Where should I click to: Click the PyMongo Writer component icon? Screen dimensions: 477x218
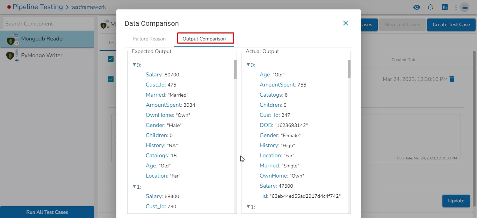[12, 56]
